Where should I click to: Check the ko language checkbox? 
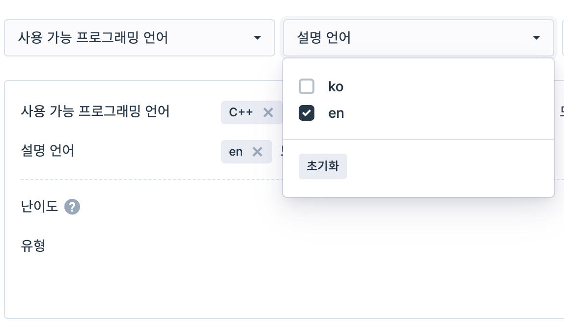307,87
